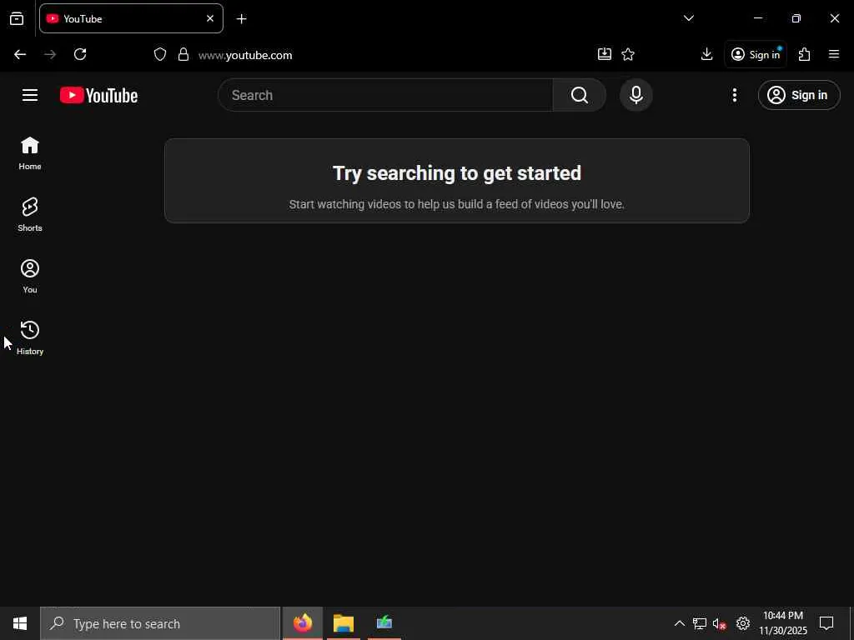854x640 pixels.
Task: Restore down the browser window
Action: coord(796,18)
